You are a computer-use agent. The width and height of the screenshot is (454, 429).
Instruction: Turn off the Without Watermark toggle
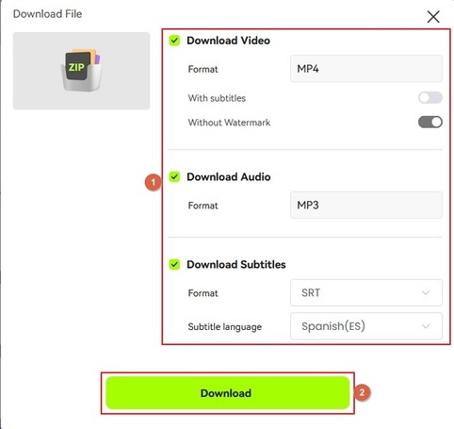pos(430,123)
